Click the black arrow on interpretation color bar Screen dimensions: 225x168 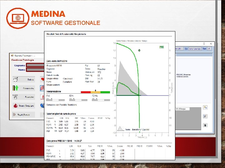click(x=95, y=91)
